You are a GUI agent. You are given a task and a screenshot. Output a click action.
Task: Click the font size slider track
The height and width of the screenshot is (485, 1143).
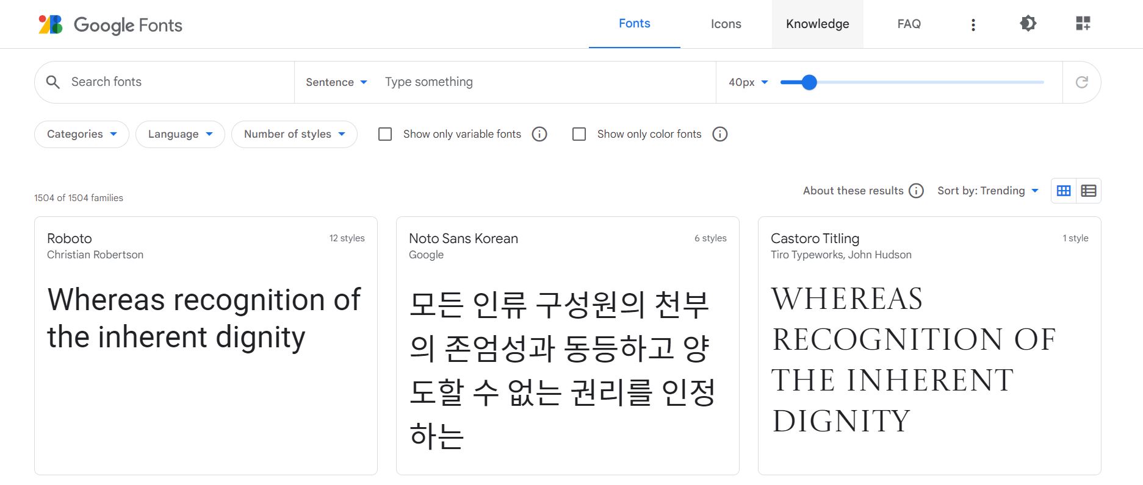pos(912,82)
